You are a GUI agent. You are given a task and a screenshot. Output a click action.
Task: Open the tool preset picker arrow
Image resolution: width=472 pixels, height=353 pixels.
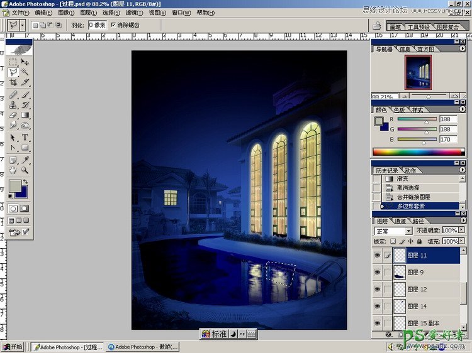pos(23,25)
